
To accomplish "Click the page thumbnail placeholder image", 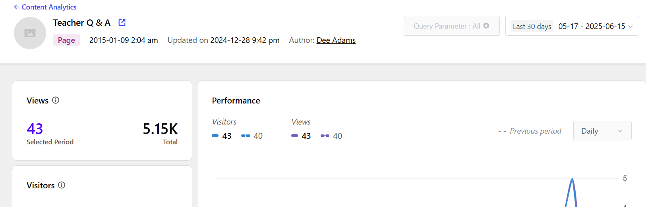I will click(x=30, y=33).
